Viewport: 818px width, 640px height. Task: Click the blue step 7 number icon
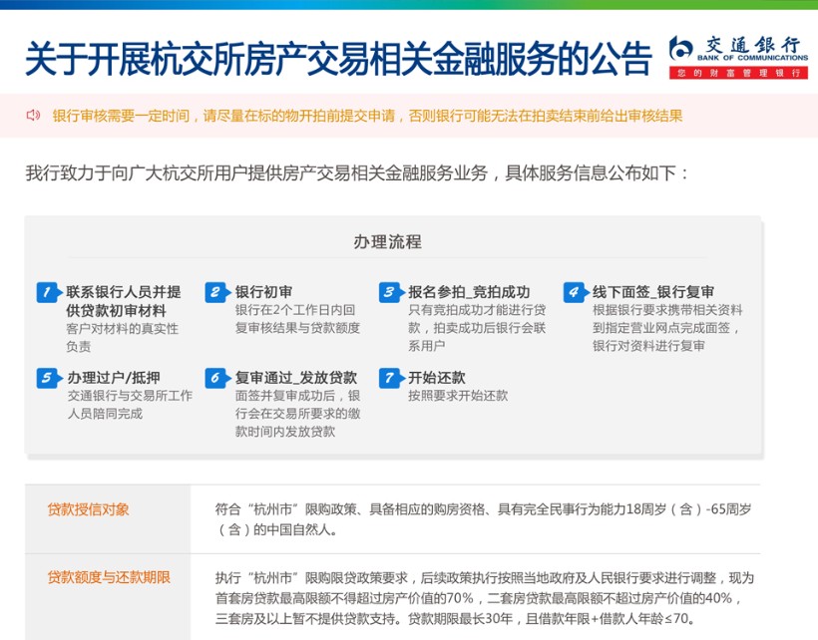tap(390, 378)
